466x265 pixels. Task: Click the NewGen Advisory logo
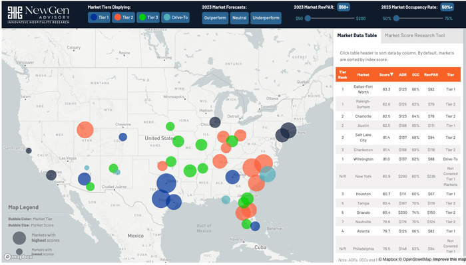(39, 15)
